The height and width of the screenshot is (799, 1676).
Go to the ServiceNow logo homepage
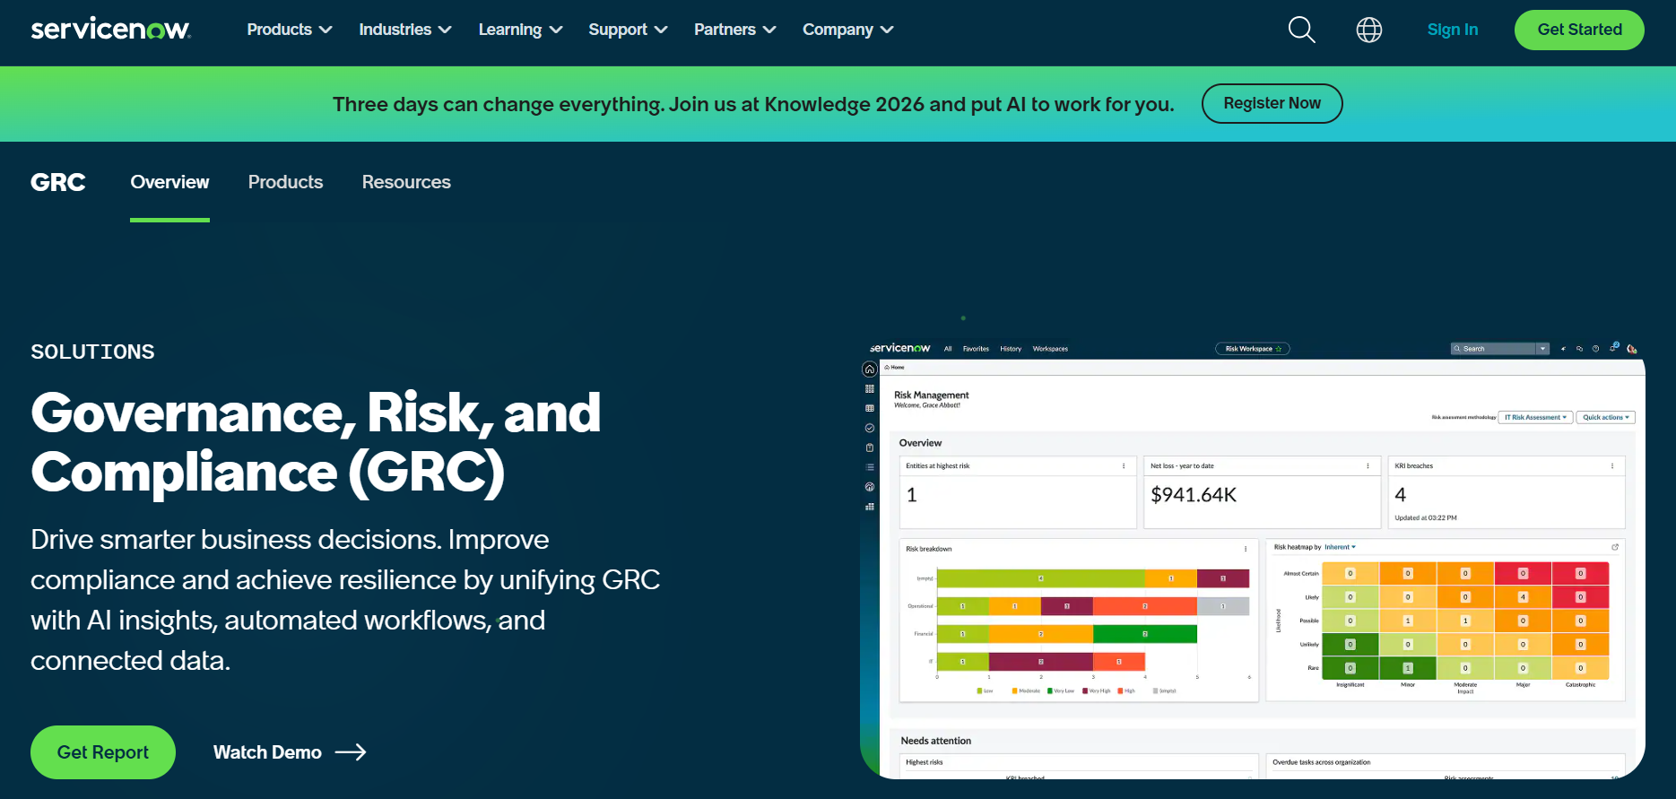(x=111, y=30)
